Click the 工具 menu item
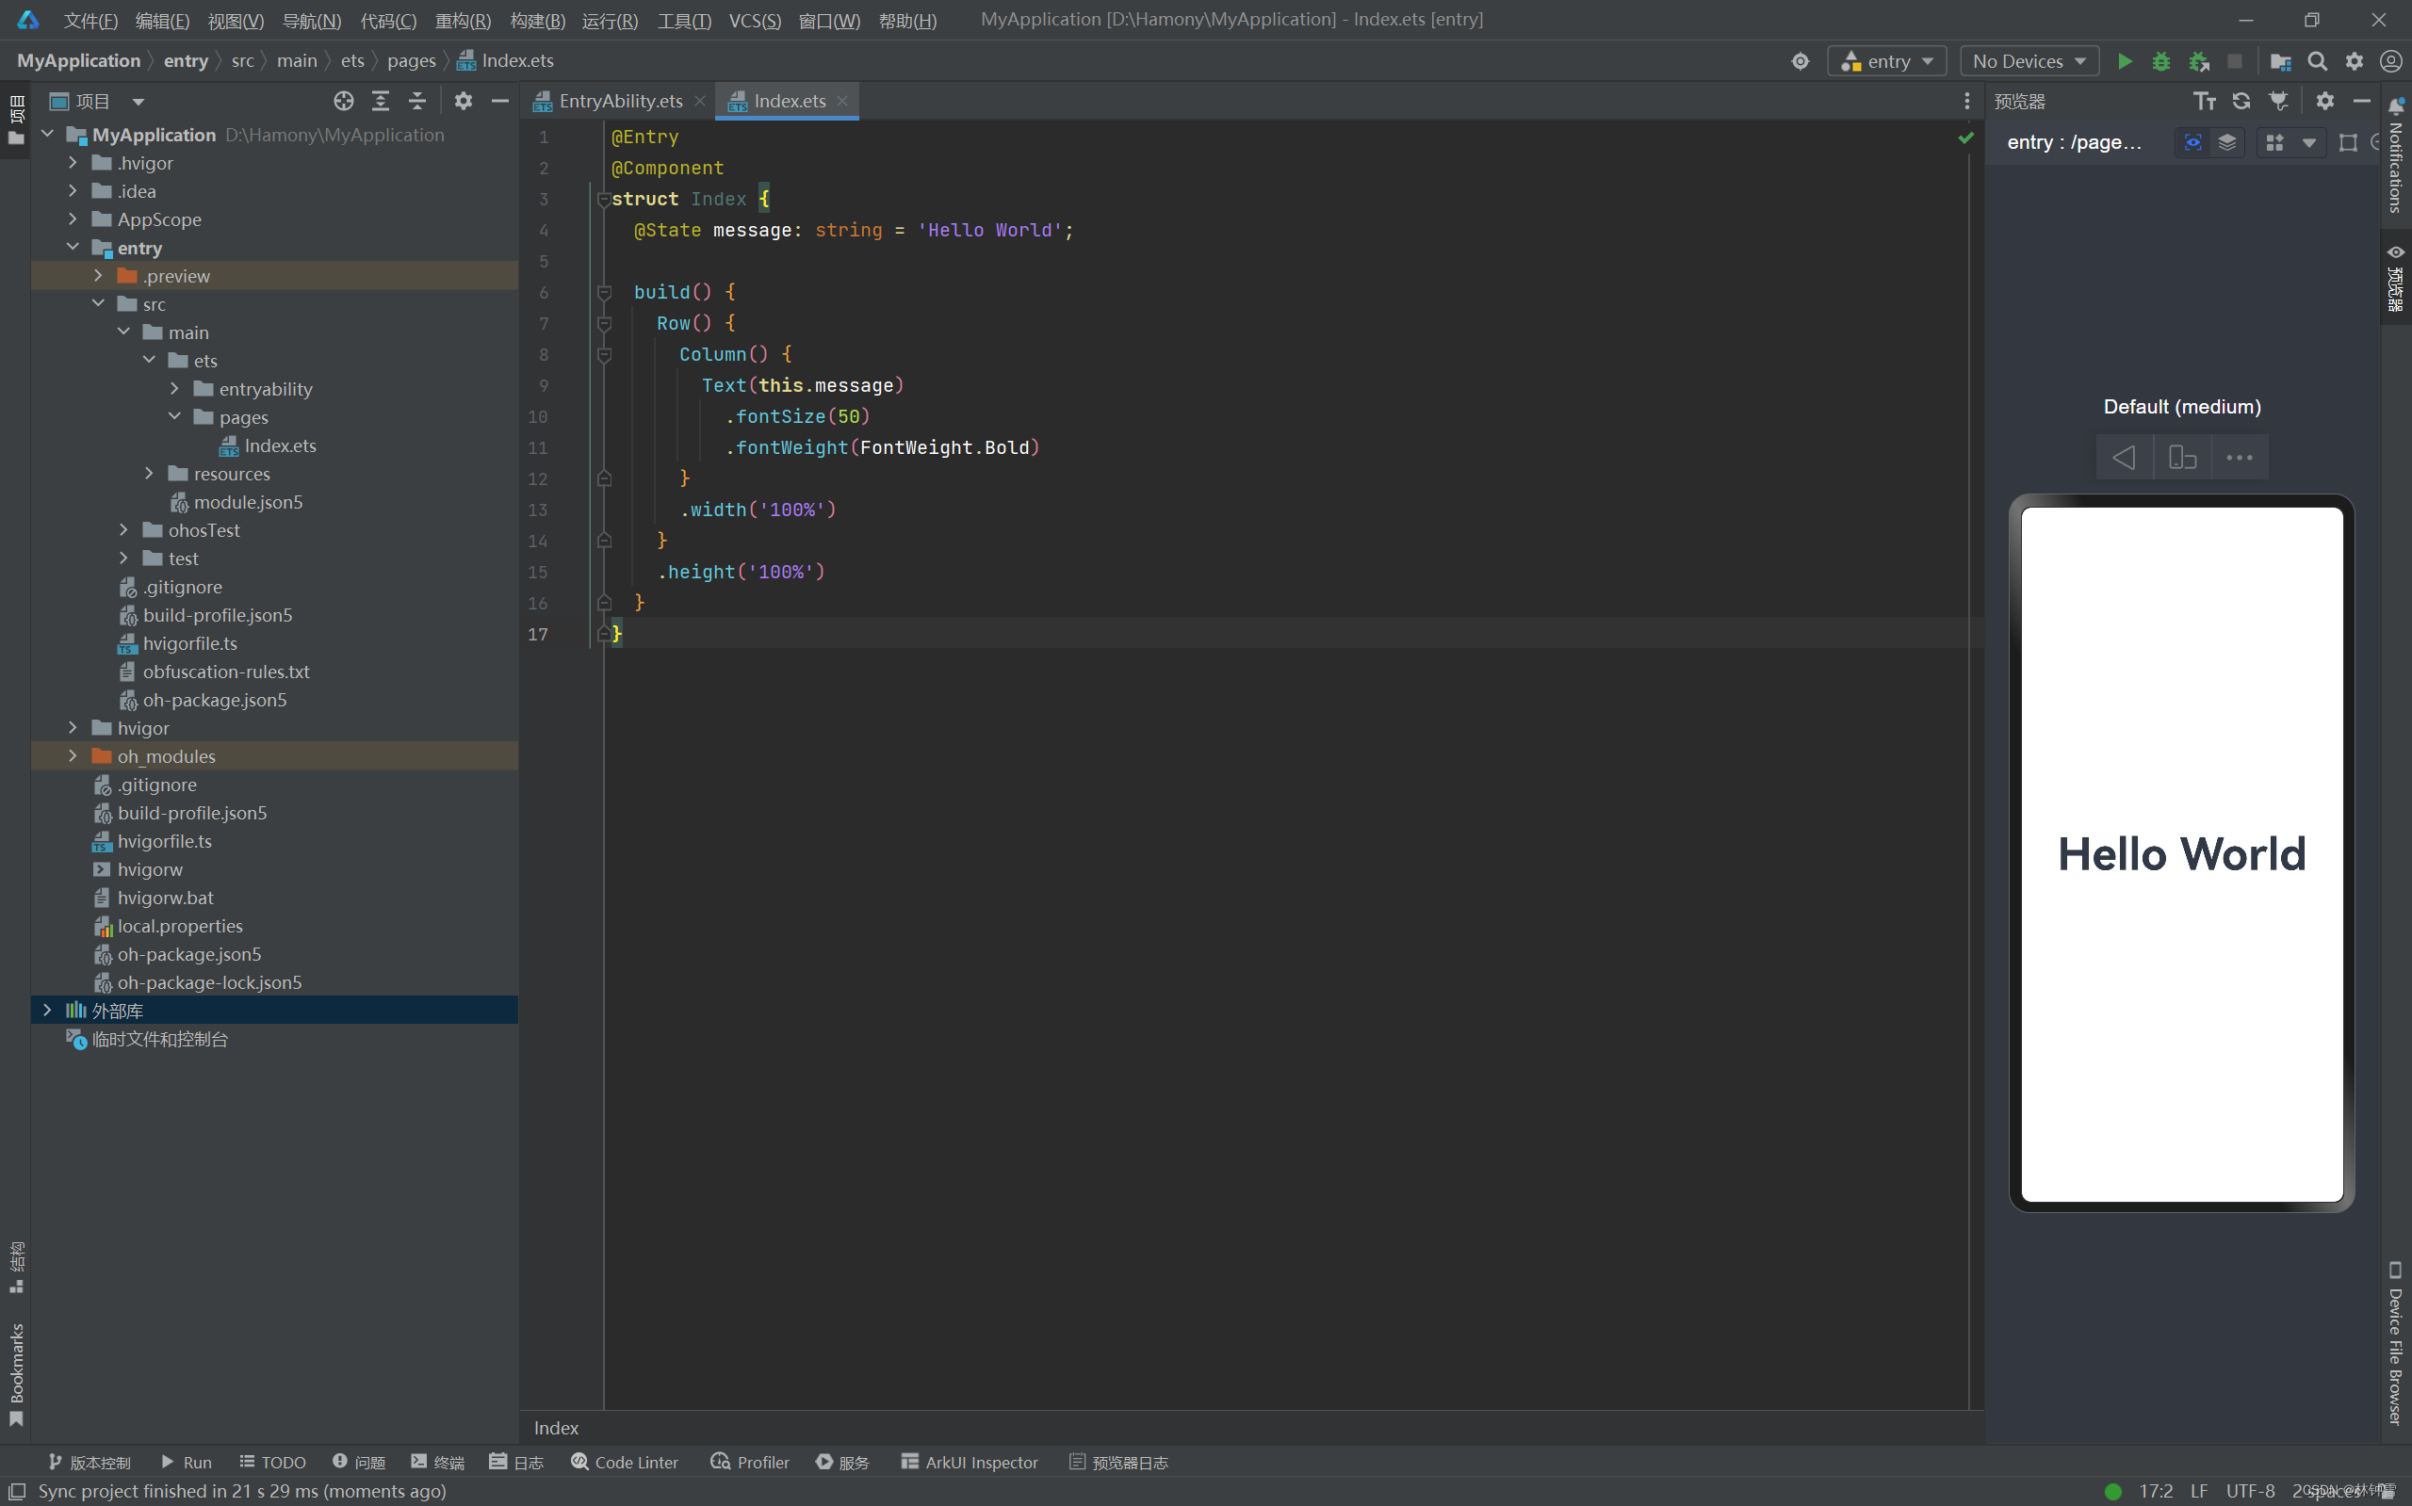 pyautogui.click(x=682, y=19)
